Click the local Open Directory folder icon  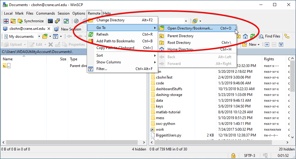[45, 36]
